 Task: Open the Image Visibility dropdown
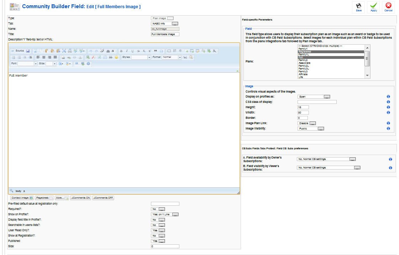pyautogui.click(x=311, y=128)
